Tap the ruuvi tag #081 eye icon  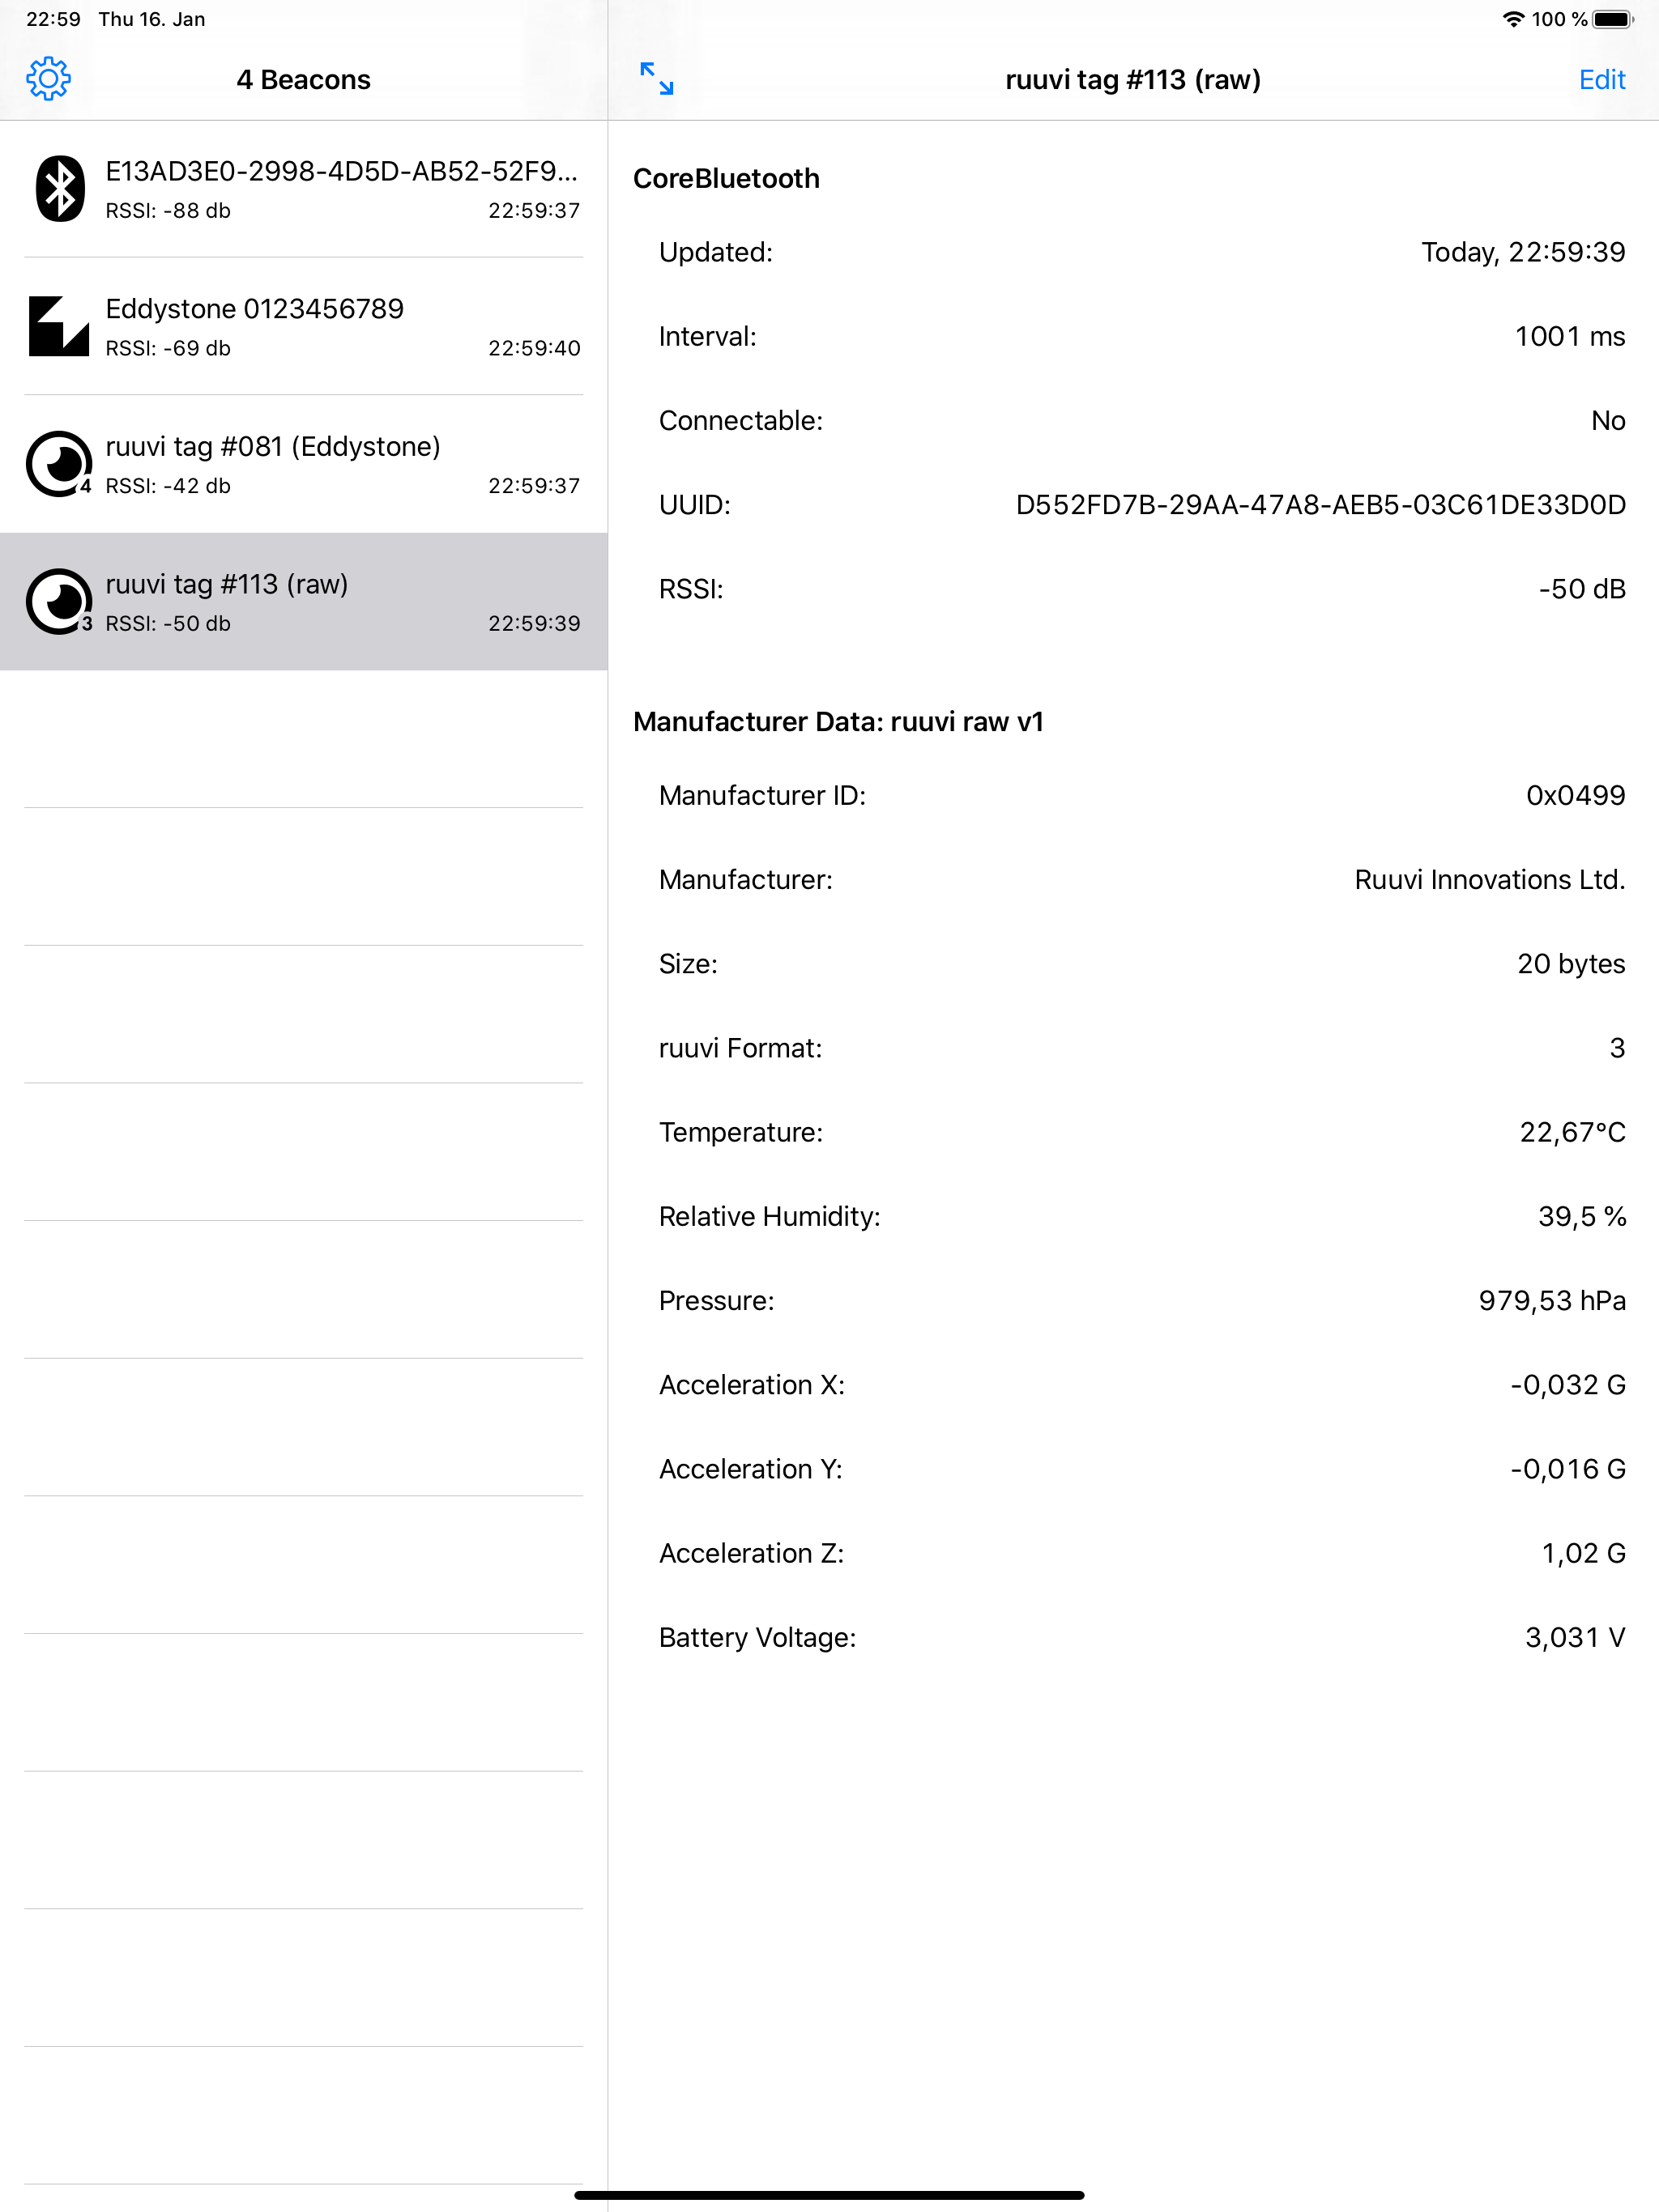tap(59, 464)
